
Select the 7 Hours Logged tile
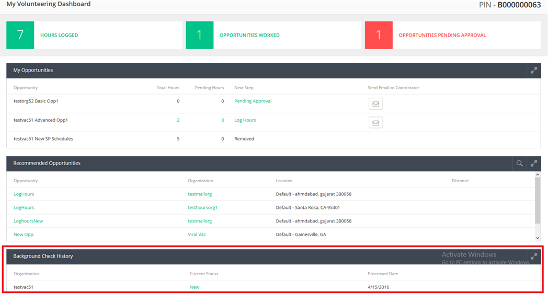[94, 35]
